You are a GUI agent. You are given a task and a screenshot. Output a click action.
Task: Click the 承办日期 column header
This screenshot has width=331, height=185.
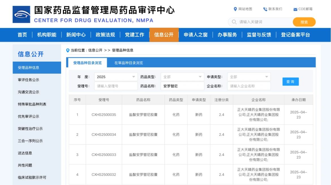tap(298, 100)
